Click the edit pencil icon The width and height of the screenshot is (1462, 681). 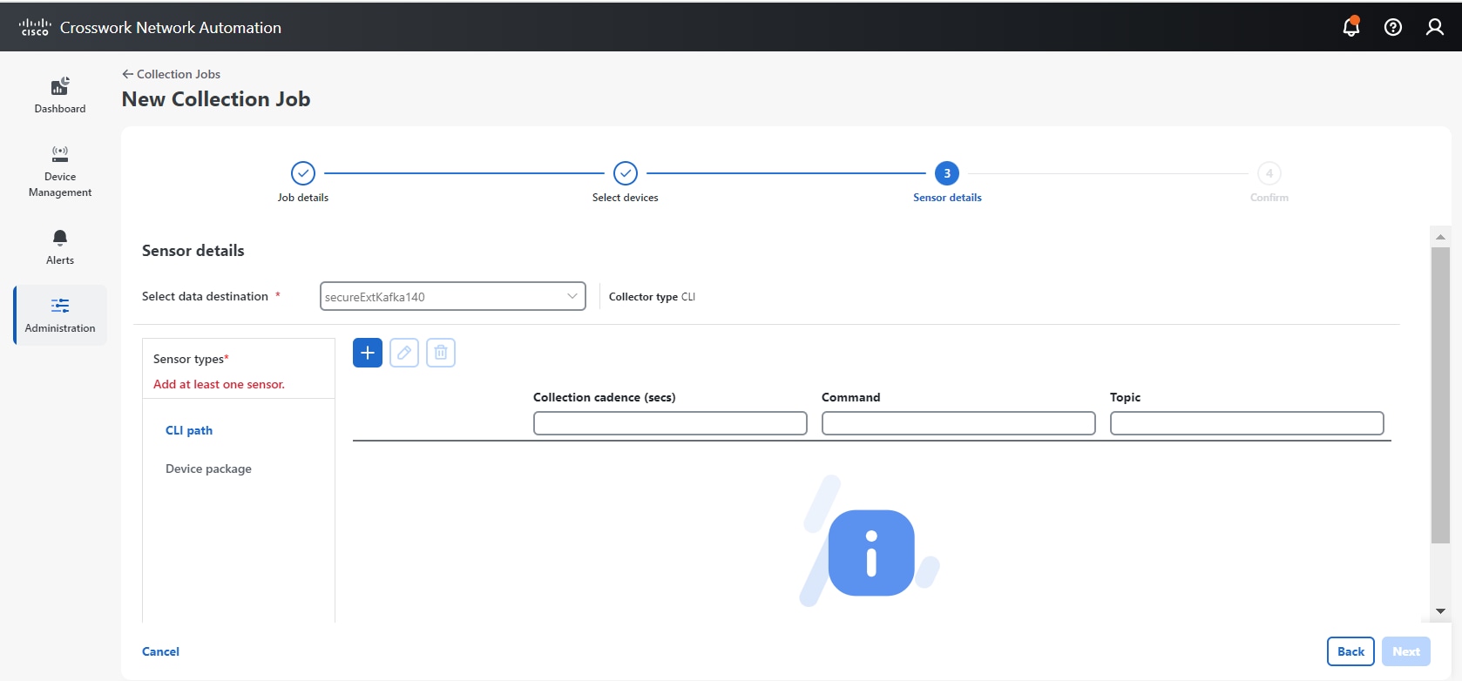[404, 353]
